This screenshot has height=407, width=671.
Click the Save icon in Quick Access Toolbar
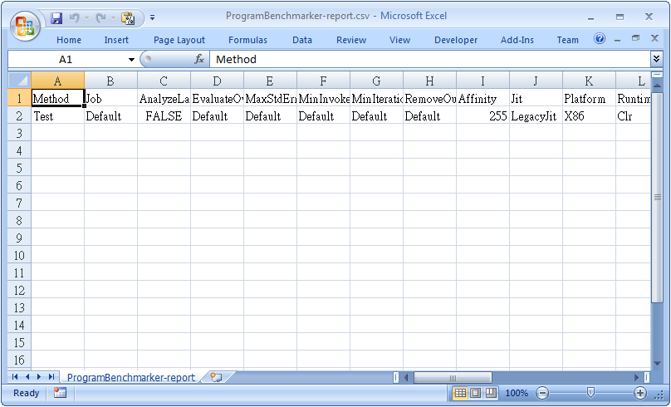56,18
